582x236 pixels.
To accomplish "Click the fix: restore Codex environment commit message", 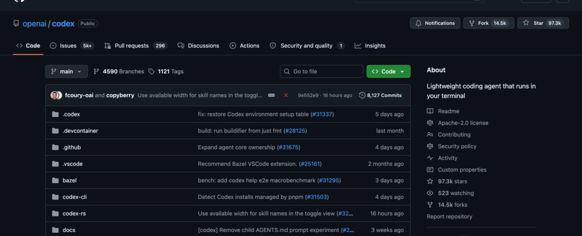I will [253, 115].
